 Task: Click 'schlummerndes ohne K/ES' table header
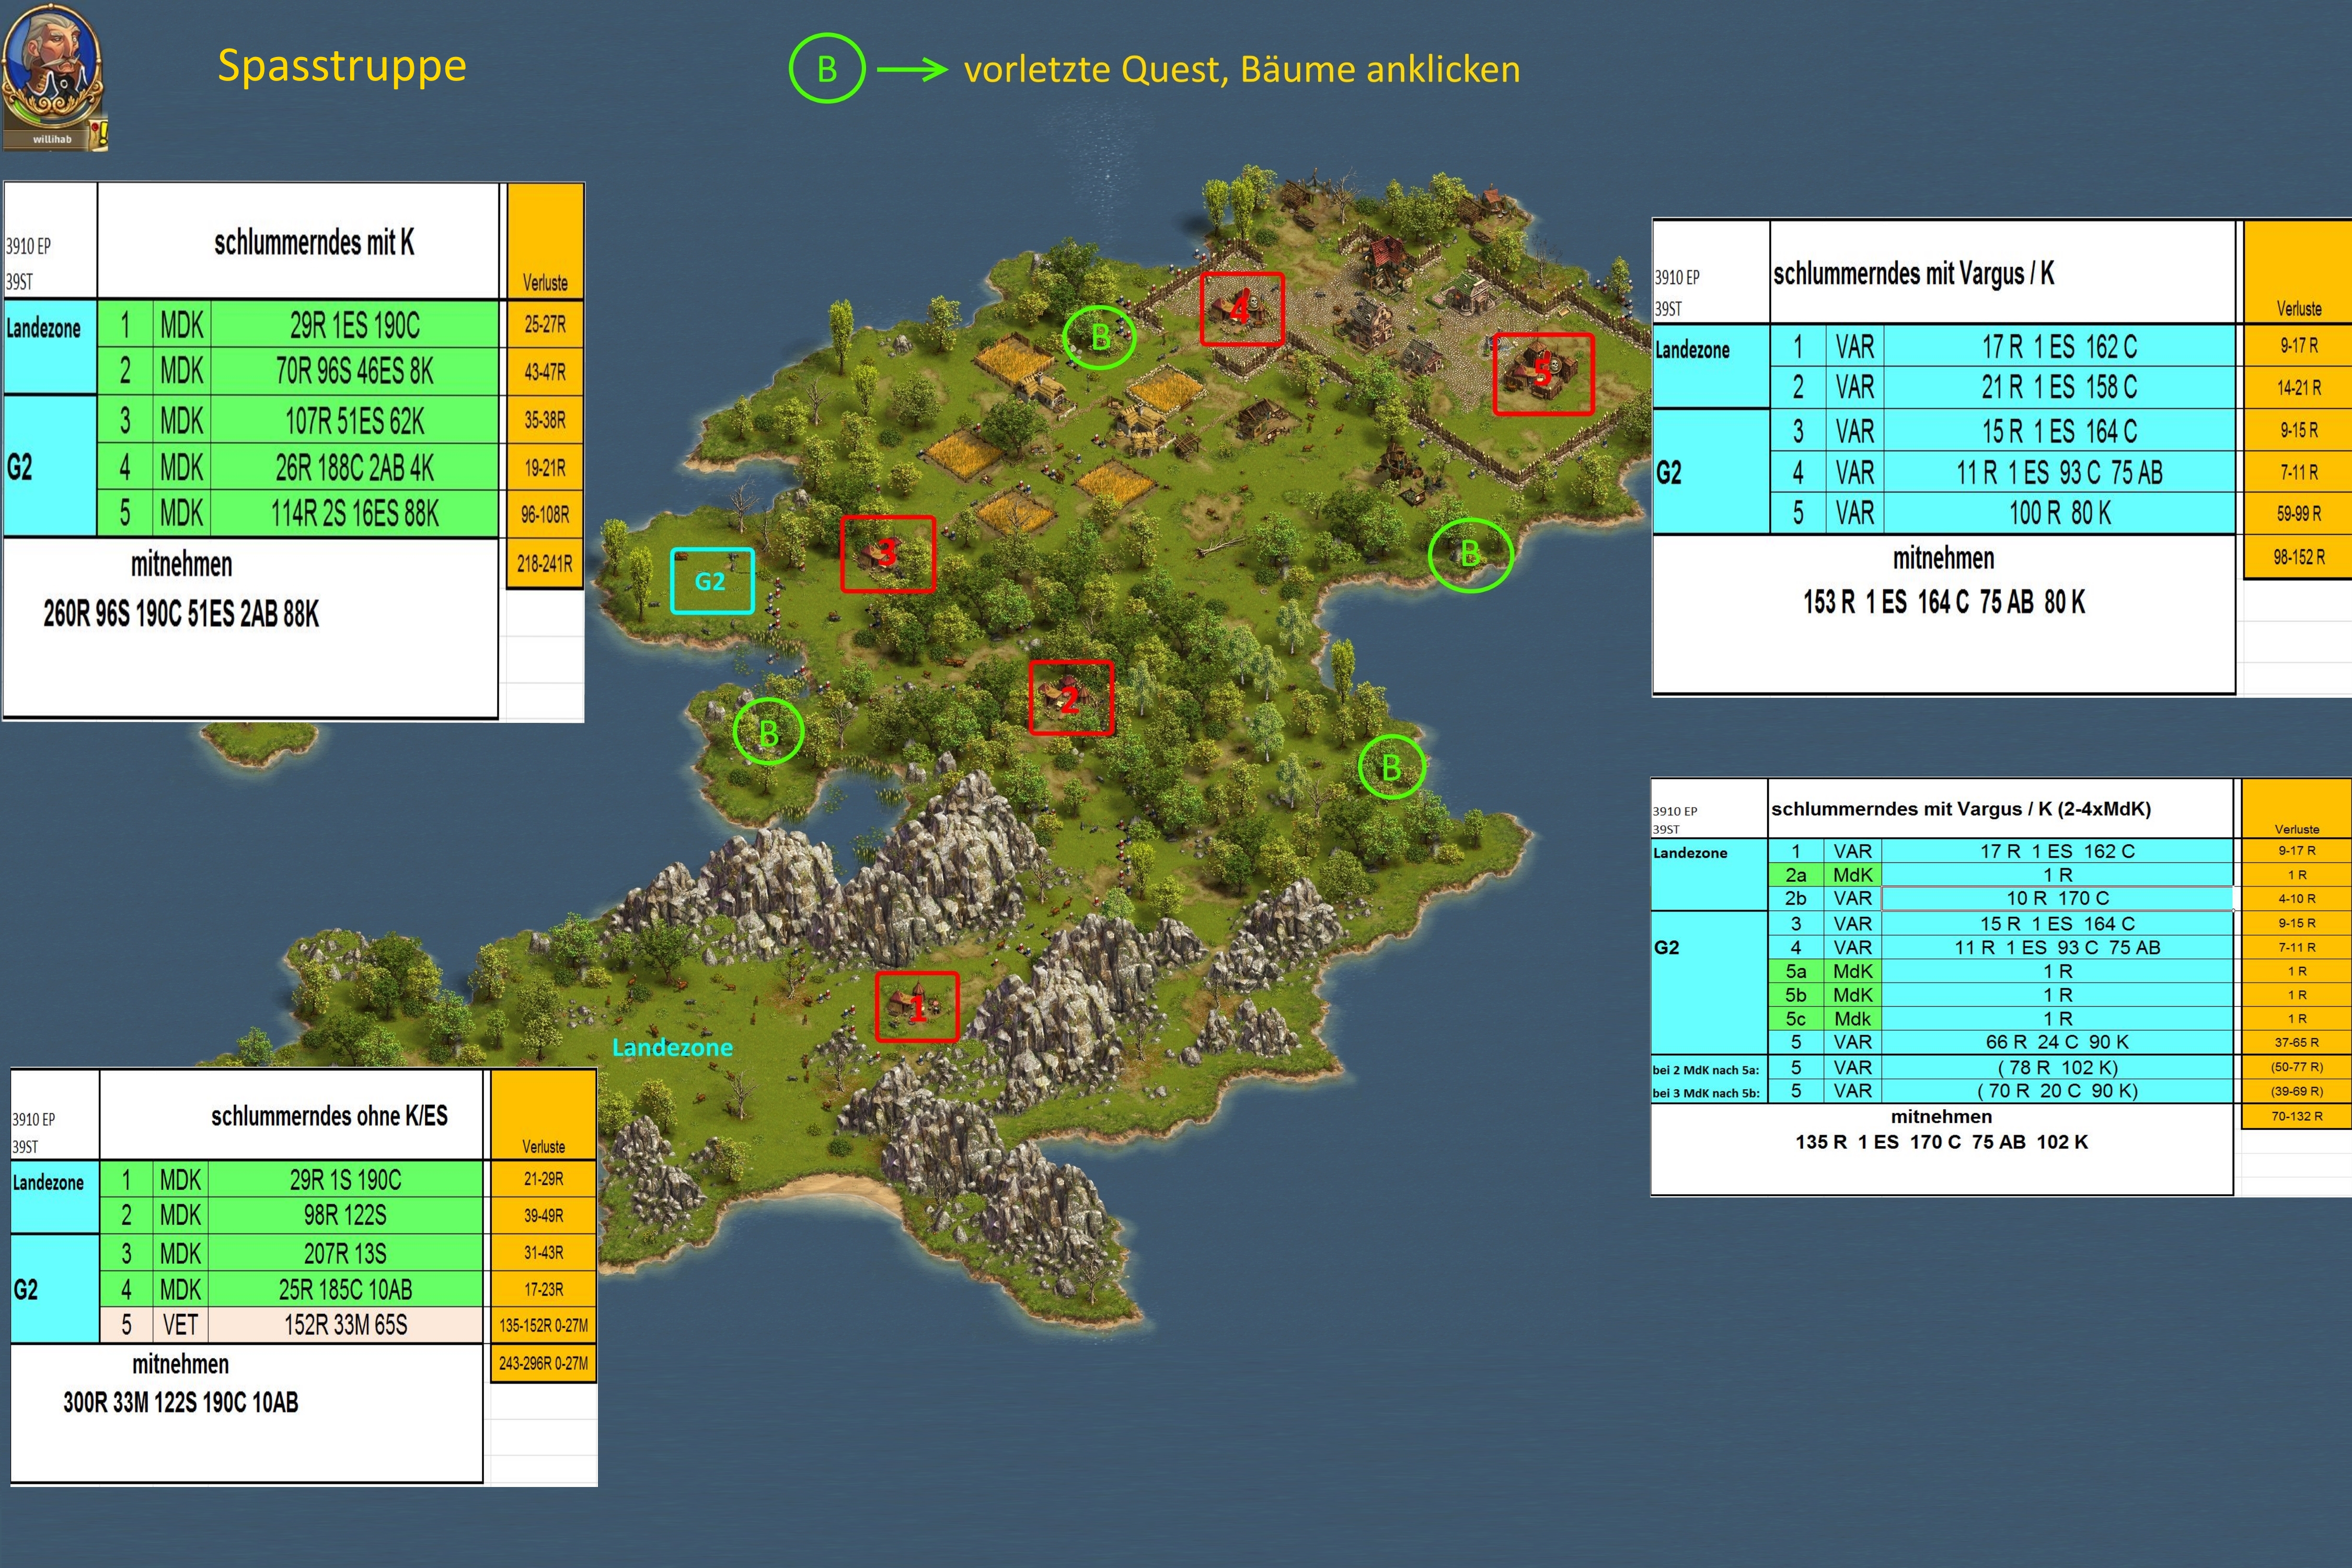(x=329, y=1116)
